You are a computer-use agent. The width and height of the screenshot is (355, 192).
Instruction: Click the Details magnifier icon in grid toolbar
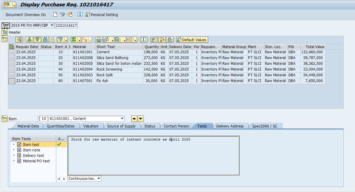19,40
